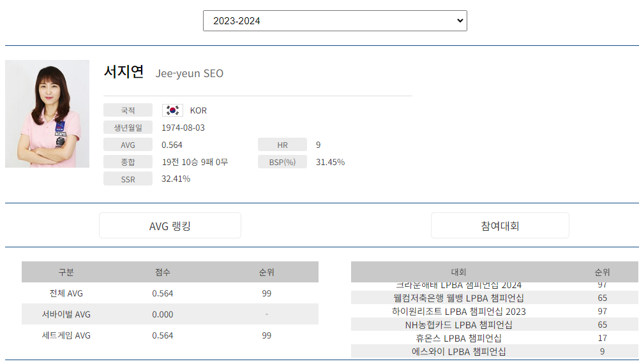
Task: Click the 전체 AVG row
Action: (170, 293)
